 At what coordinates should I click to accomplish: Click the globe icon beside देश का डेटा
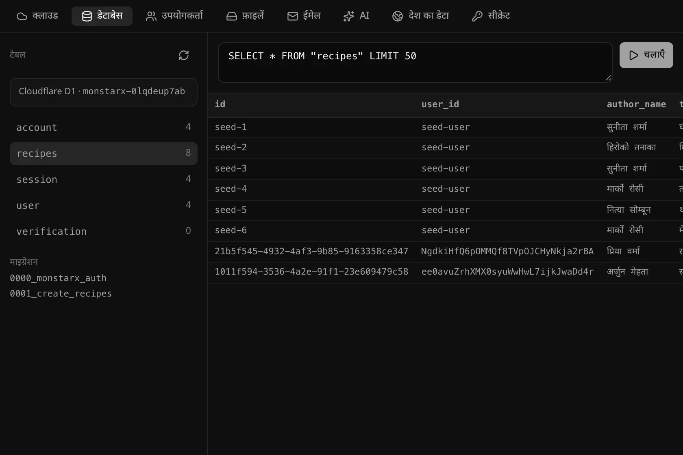coord(398,16)
